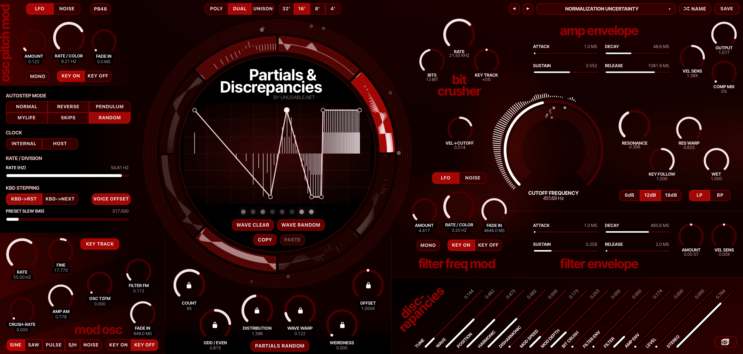Click the dice randomize icon
The width and height of the screenshot is (743, 354).
click(725, 342)
